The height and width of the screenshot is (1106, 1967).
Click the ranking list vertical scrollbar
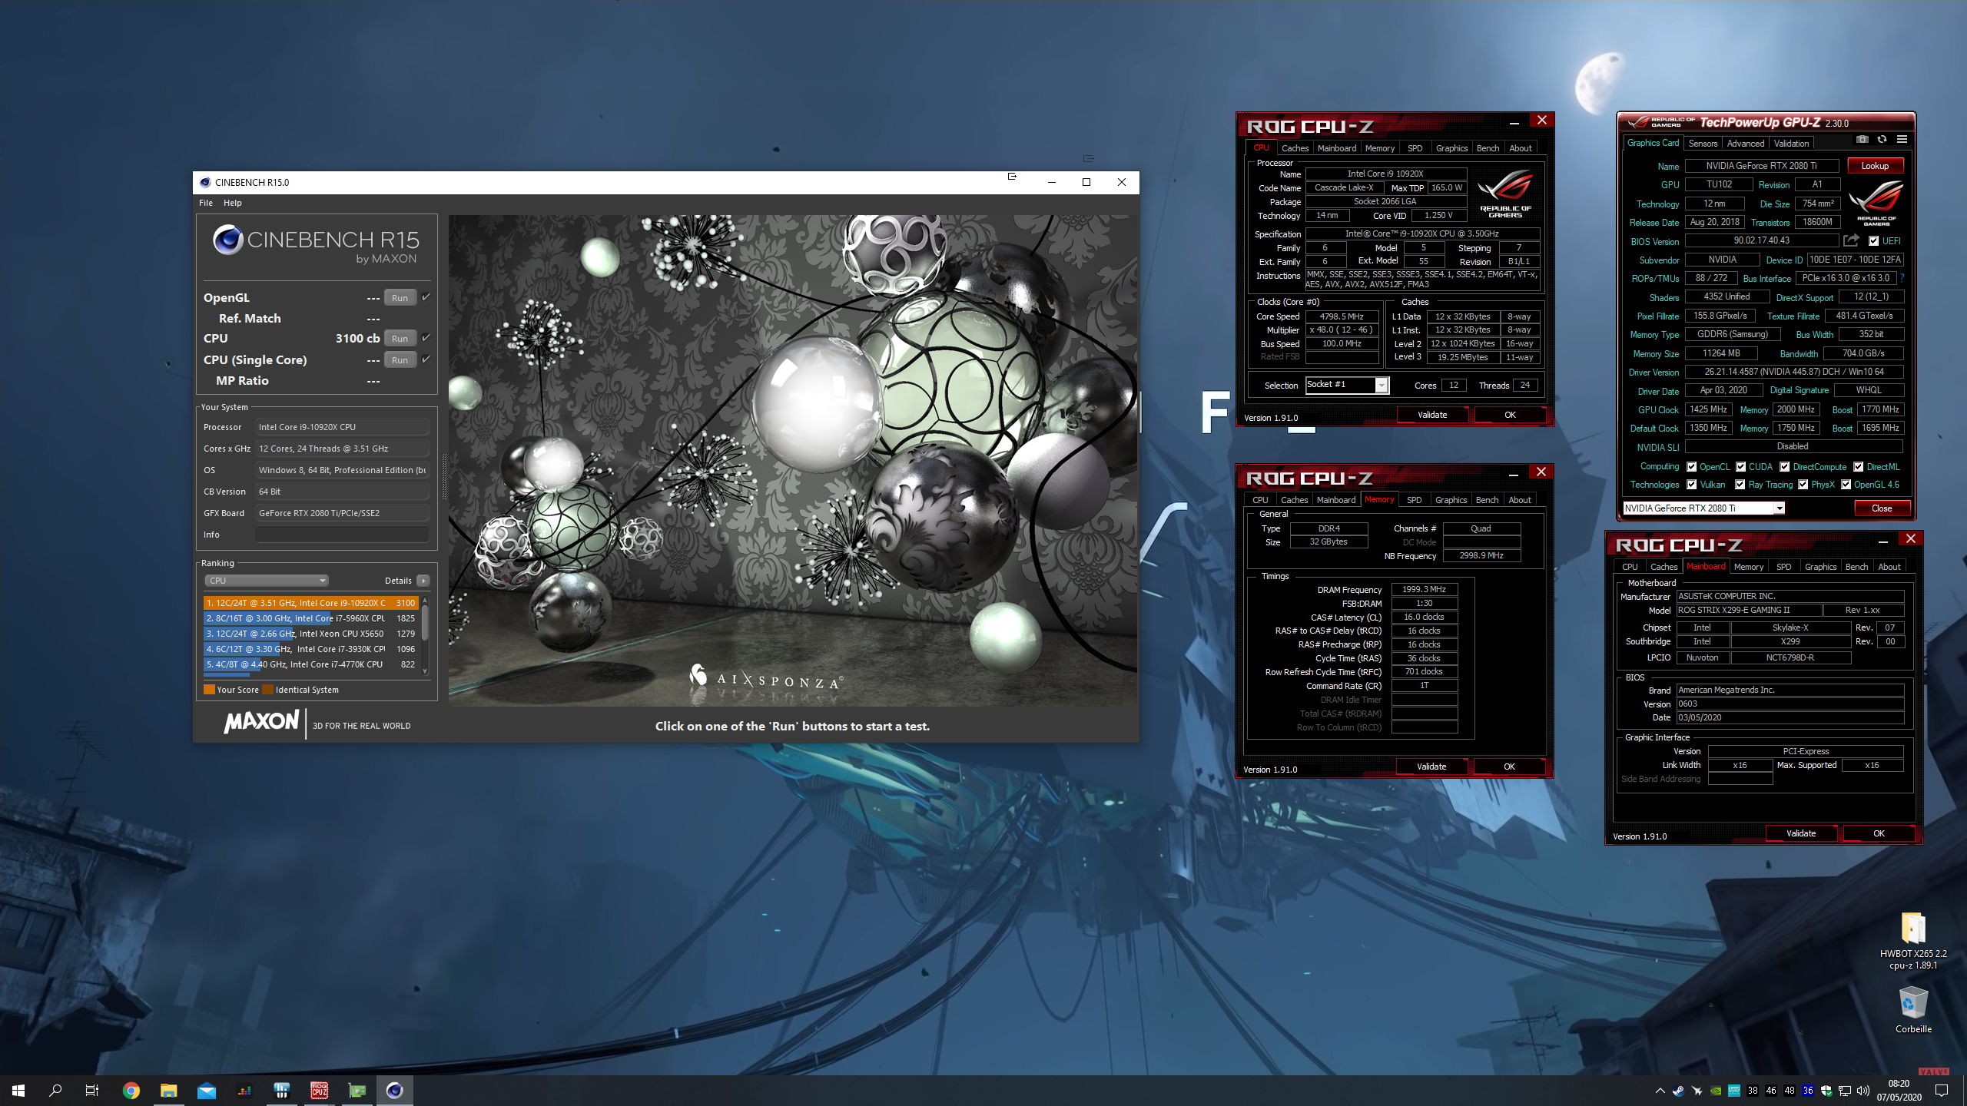coord(425,636)
